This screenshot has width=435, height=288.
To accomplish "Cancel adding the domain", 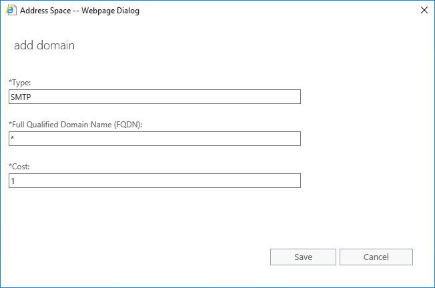I will point(376,257).
